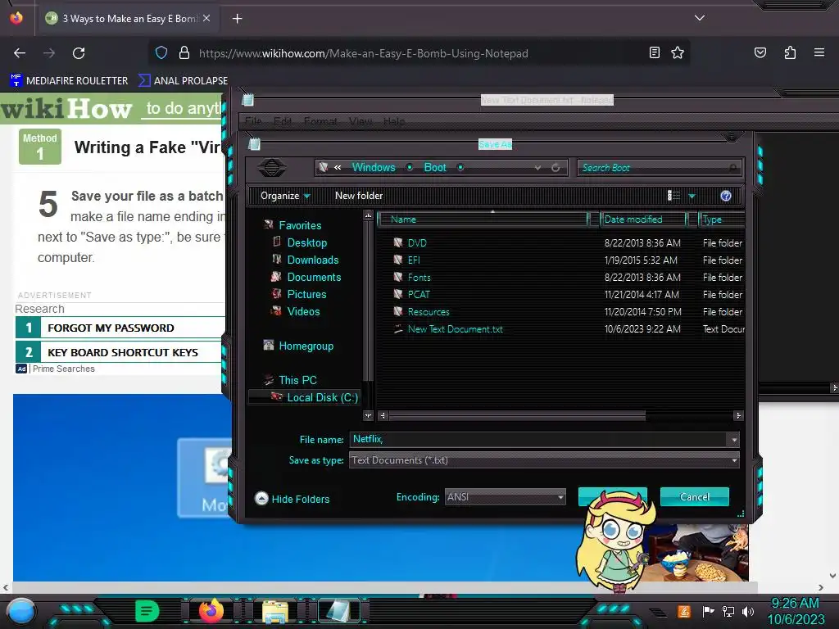Screen dimensions: 839x629
Task: Select the Fonts folder
Action: [419, 277]
